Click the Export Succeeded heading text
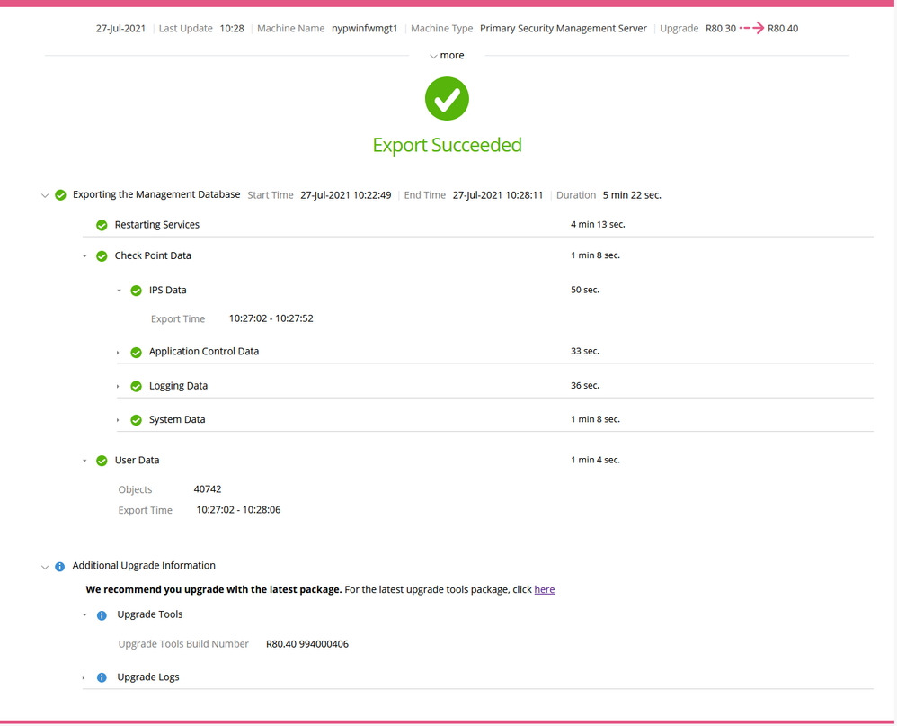This screenshot has height=726, width=897. coord(447,145)
